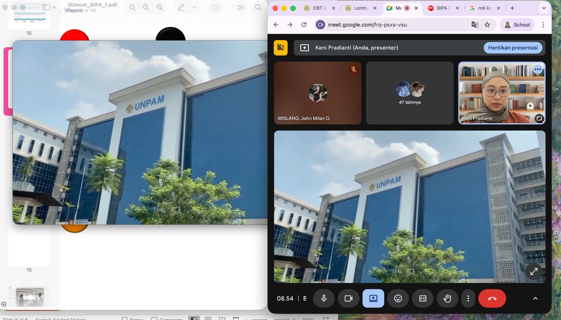Select the normal view icon in status bar

(194, 318)
